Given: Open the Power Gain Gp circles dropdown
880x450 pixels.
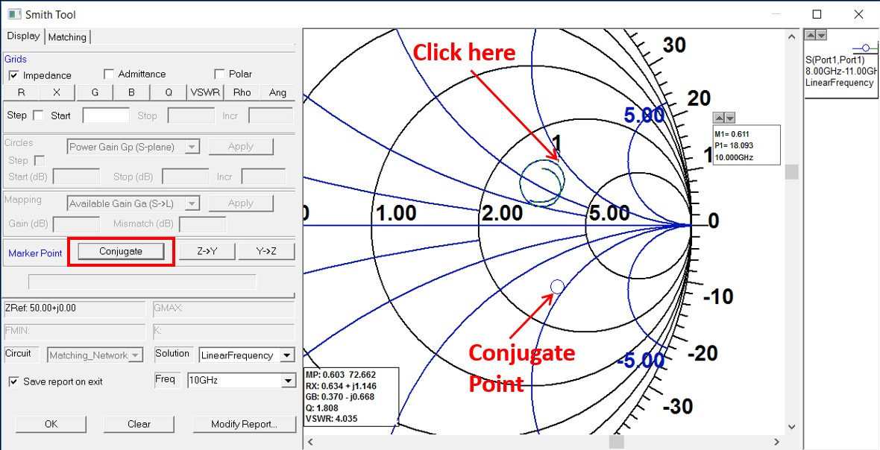Looking at the screenshot, I should 194,146.
